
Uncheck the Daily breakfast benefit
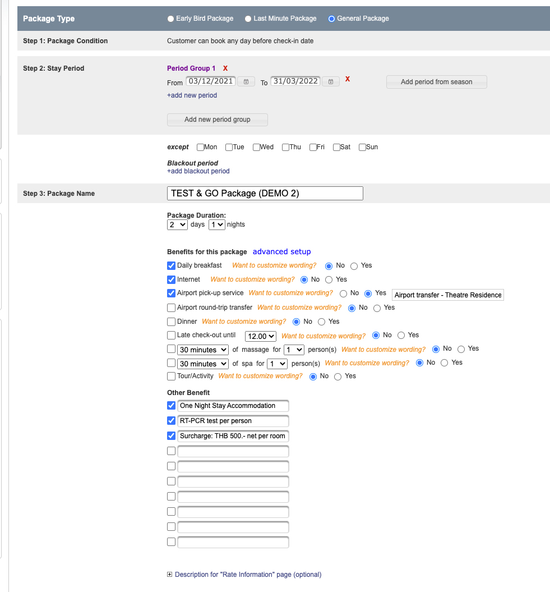pos(172,265)
